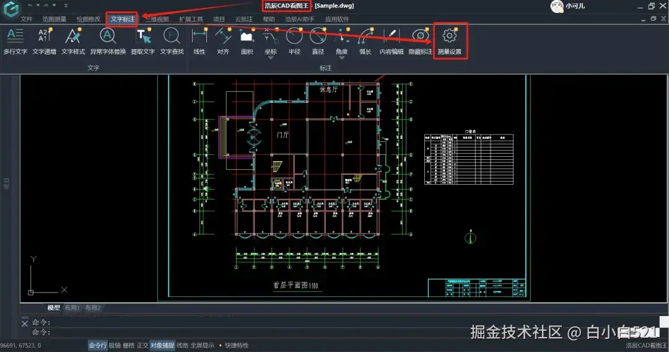Click the Hide Annotations (隐藏标注) eye icon

[420, 36]
